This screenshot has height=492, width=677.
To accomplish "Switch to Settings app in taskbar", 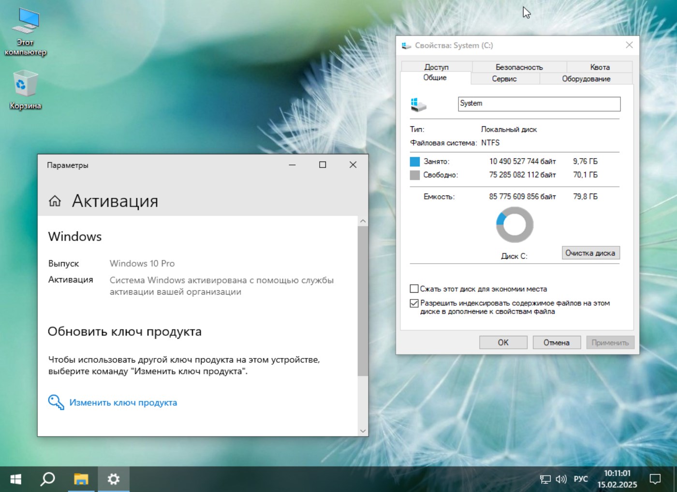I will (x=114, y=479).
